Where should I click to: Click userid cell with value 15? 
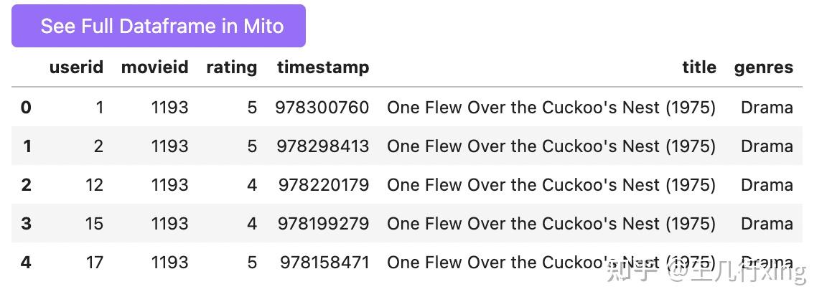pos(94,224)
